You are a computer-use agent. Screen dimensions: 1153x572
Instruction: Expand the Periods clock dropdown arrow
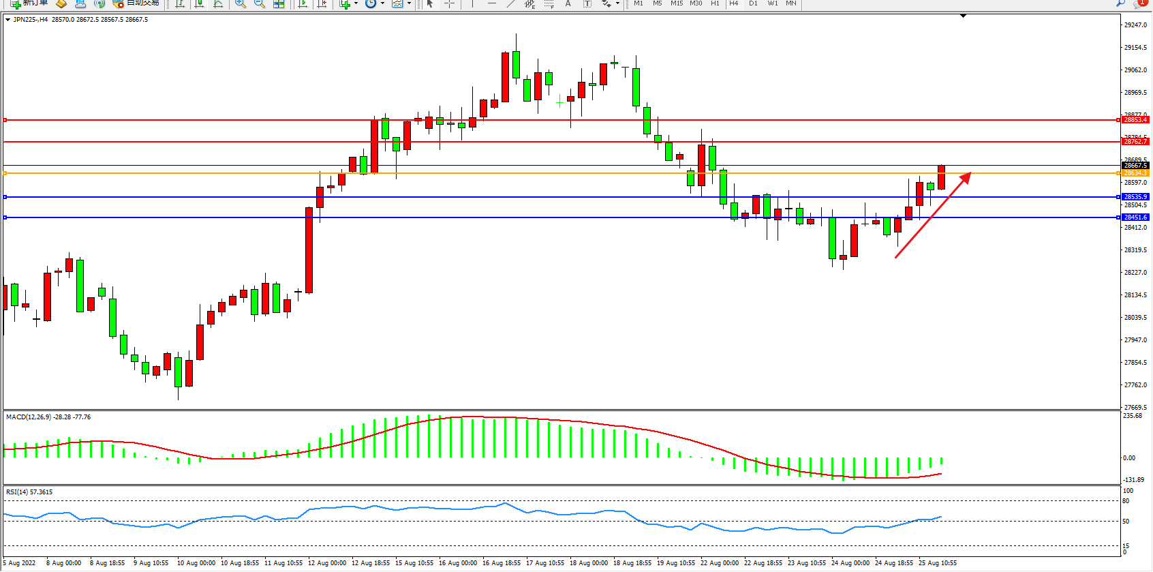tap(382, 3)
